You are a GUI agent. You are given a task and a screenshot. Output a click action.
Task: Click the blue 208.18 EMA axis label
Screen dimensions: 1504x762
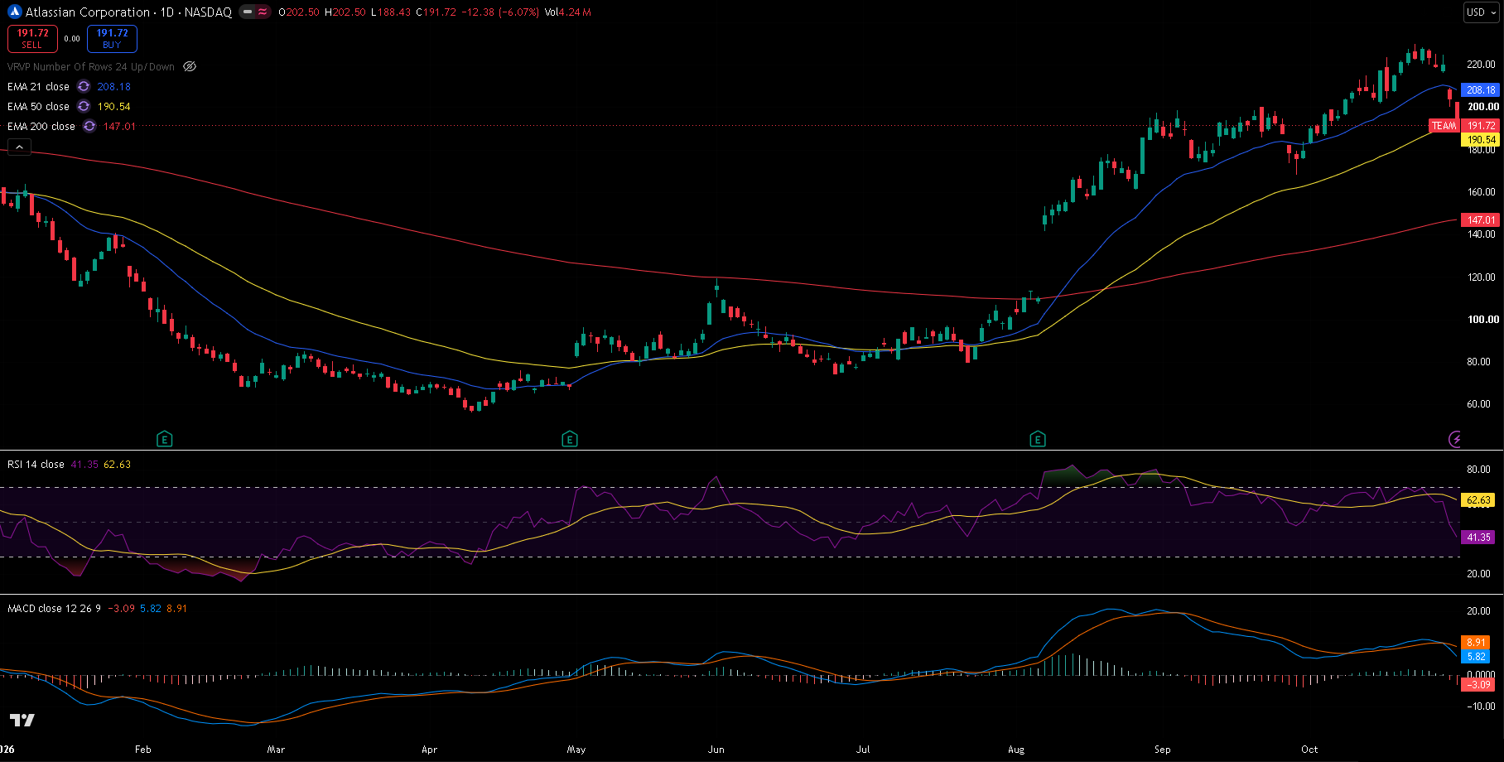pos(1480,90)
